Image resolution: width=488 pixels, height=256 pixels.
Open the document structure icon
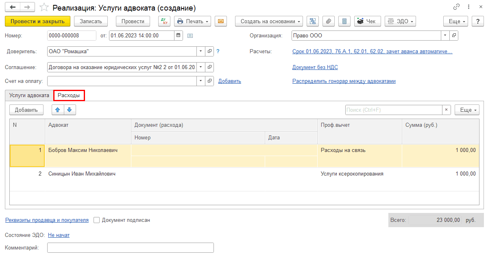[312, 21]
